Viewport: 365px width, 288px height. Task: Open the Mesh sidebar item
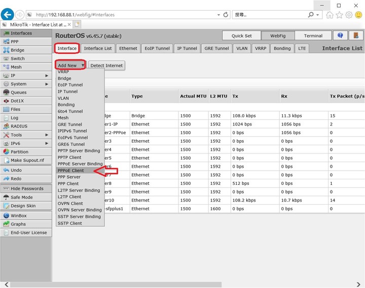(x=26, y=67)
